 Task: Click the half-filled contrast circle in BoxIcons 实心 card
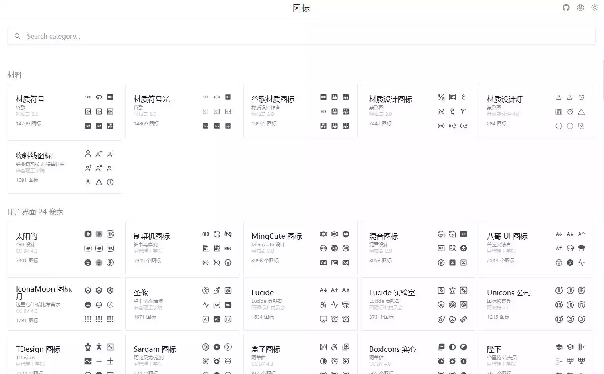(x=452, y=347)
